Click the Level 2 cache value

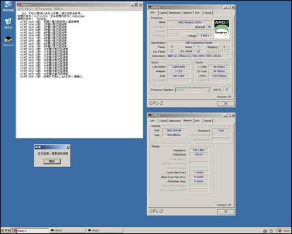tap(219, 76)
